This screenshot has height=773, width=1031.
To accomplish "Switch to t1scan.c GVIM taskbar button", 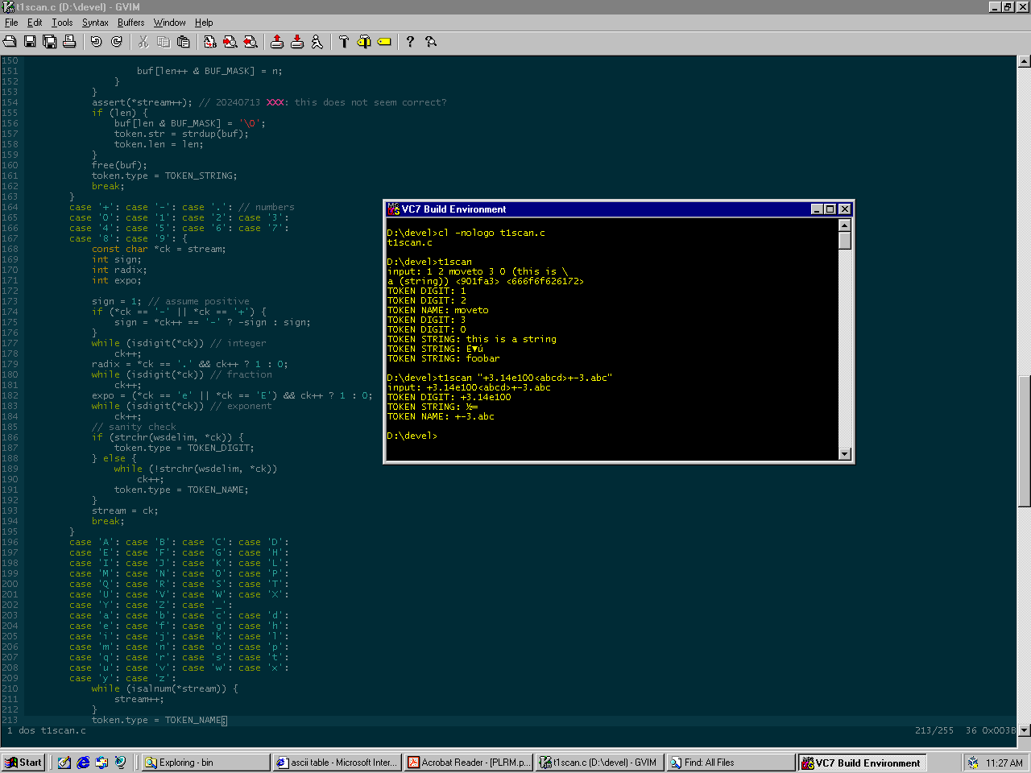I will 599,763.
